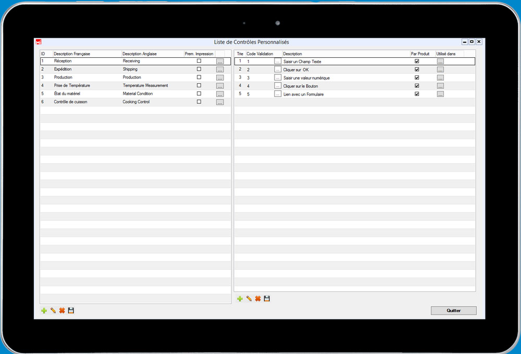Open code validation picker for Cliquer sur le Bouton

(278, 86)
